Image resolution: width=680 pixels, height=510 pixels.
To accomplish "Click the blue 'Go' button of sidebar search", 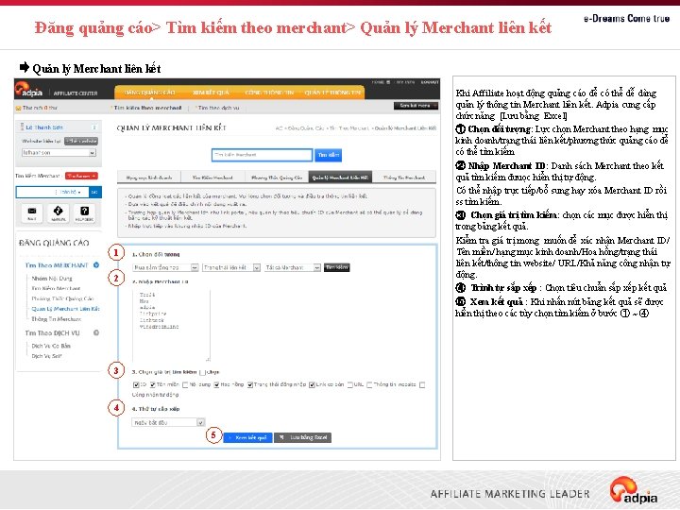I will [x=95, y=192].
